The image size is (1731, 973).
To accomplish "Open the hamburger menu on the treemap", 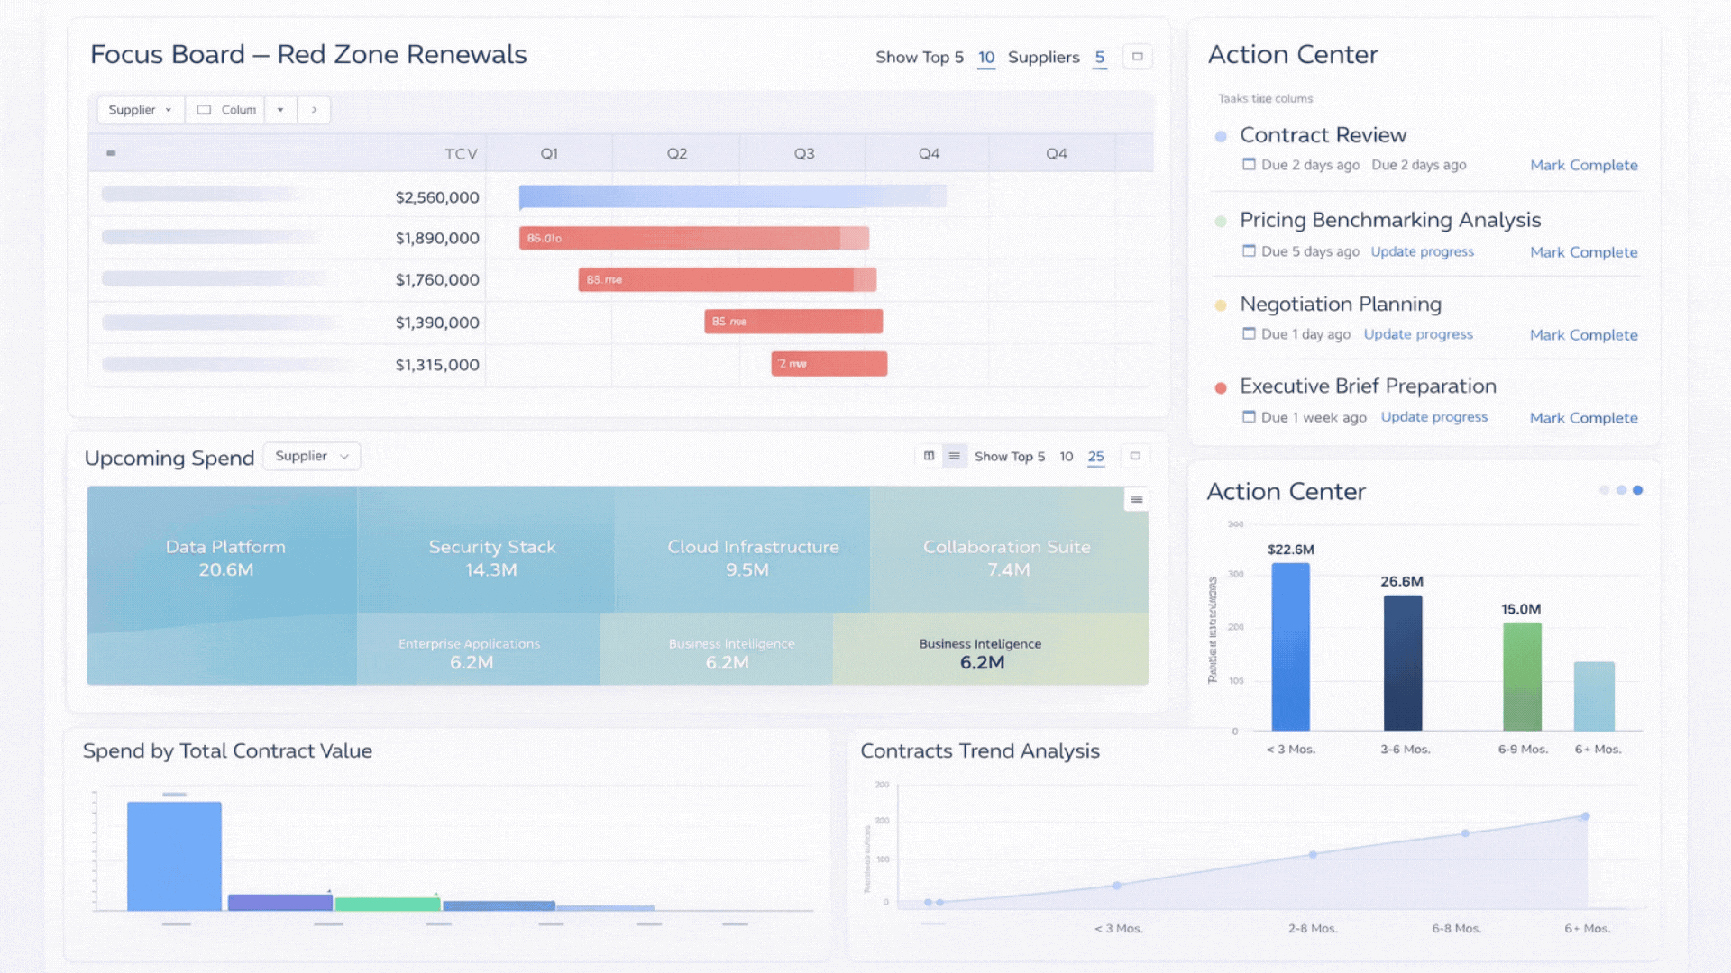I will [1137, 498].
